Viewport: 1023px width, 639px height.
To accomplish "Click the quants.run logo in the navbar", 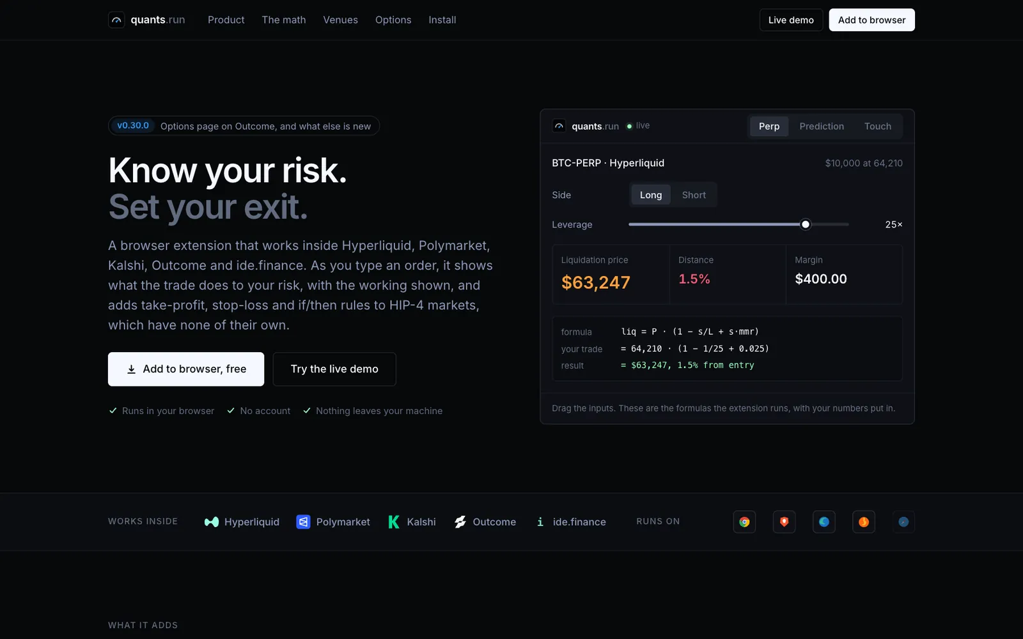I will pos(146,20).
